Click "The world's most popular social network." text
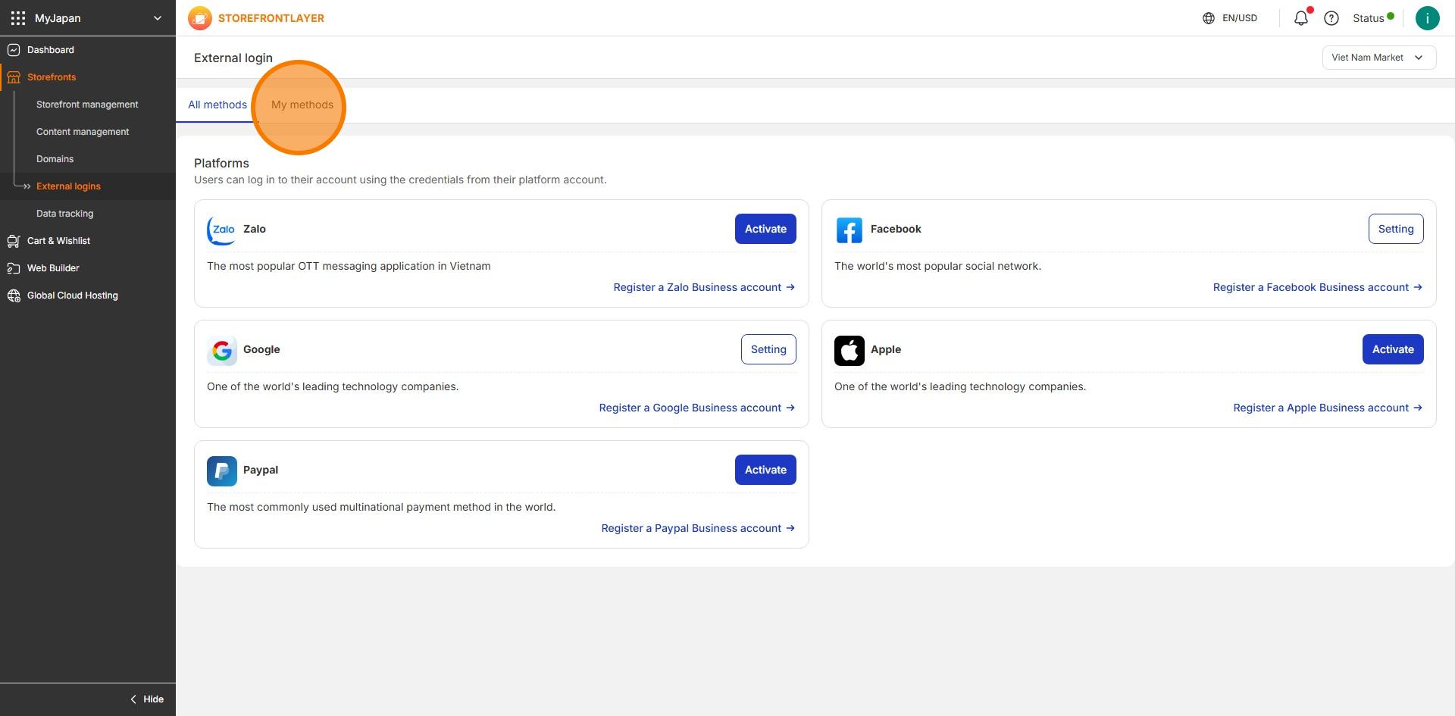The width and height of the screenshot is (1455, 716). [x=937, y=266]
